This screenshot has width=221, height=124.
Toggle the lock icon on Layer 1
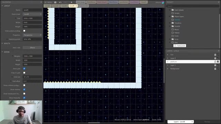tap(215, 65)
